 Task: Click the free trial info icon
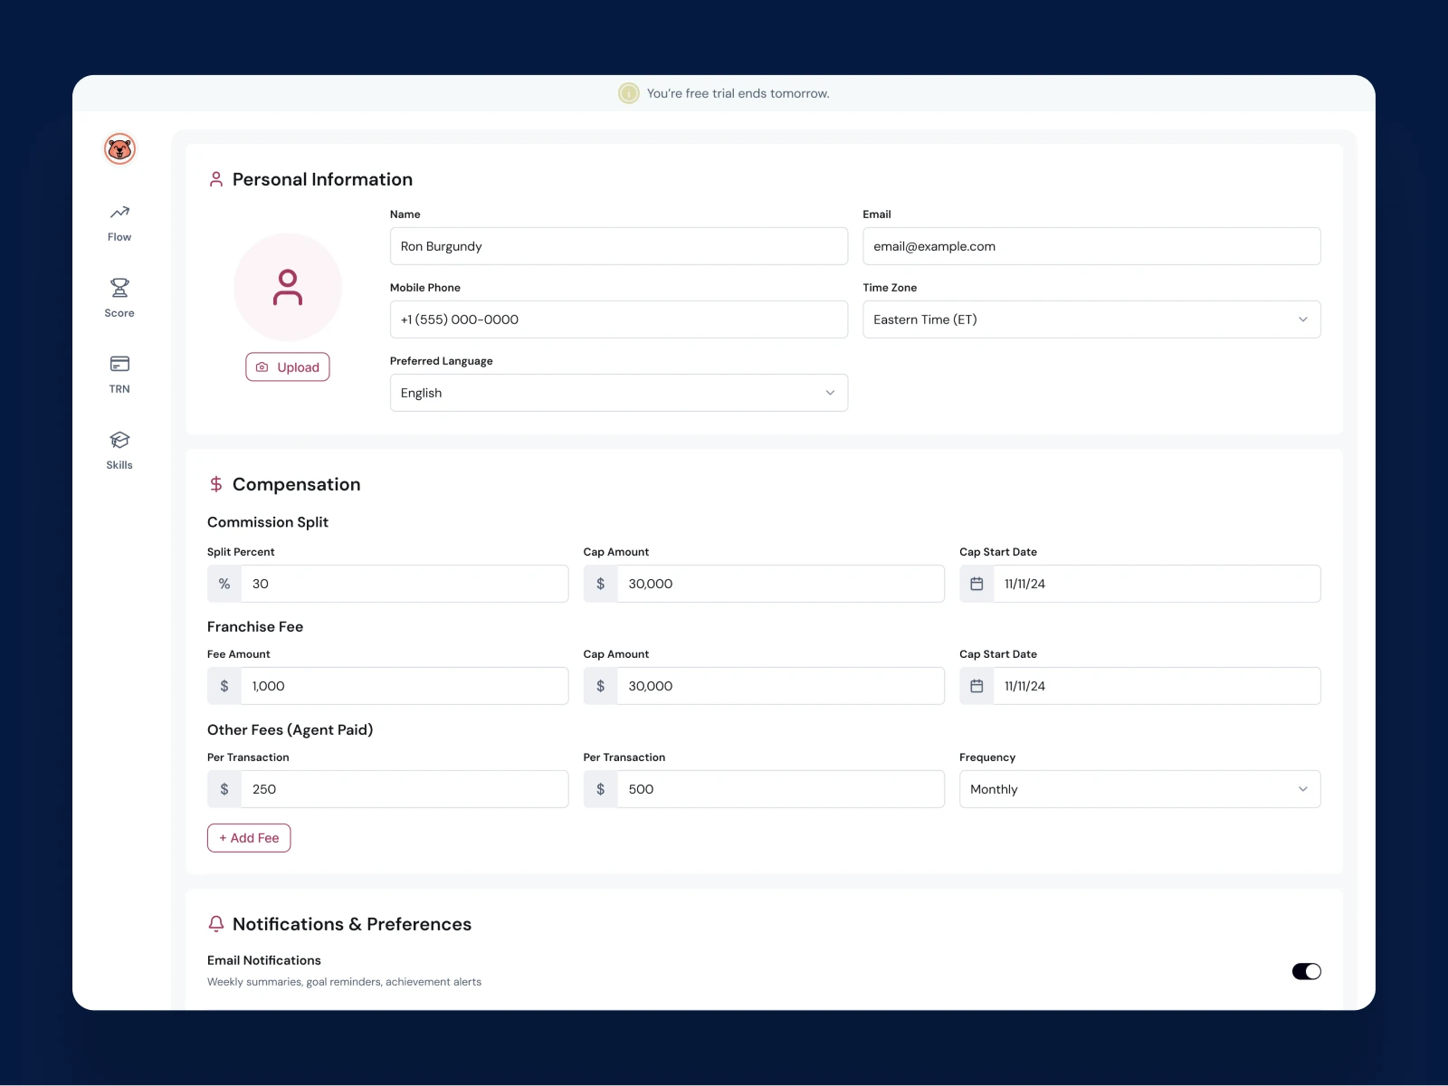click(x=628, y=93)
